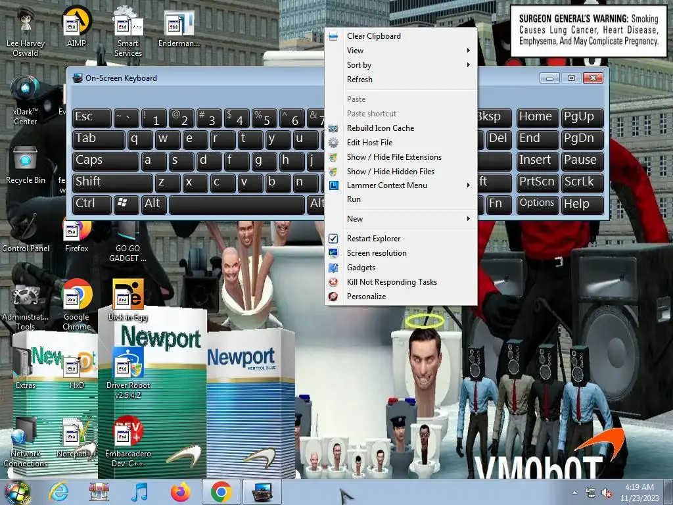
Task: Launch Driver Robot v2.5.4.2 icon
Action: point(128,373)
